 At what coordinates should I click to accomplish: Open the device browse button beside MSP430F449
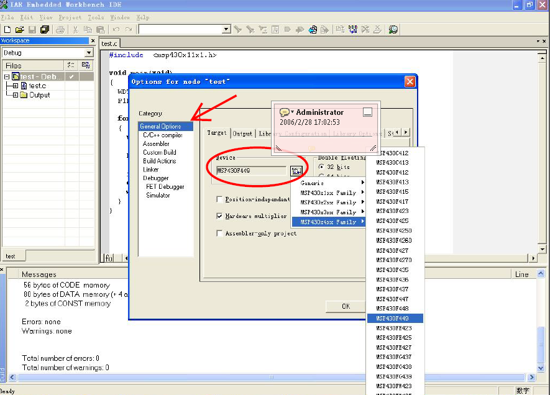296,171
